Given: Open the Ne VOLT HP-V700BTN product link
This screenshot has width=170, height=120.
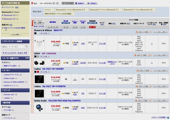Looking at the screenshot, I should pyautogui.click(x=54, y=86).
